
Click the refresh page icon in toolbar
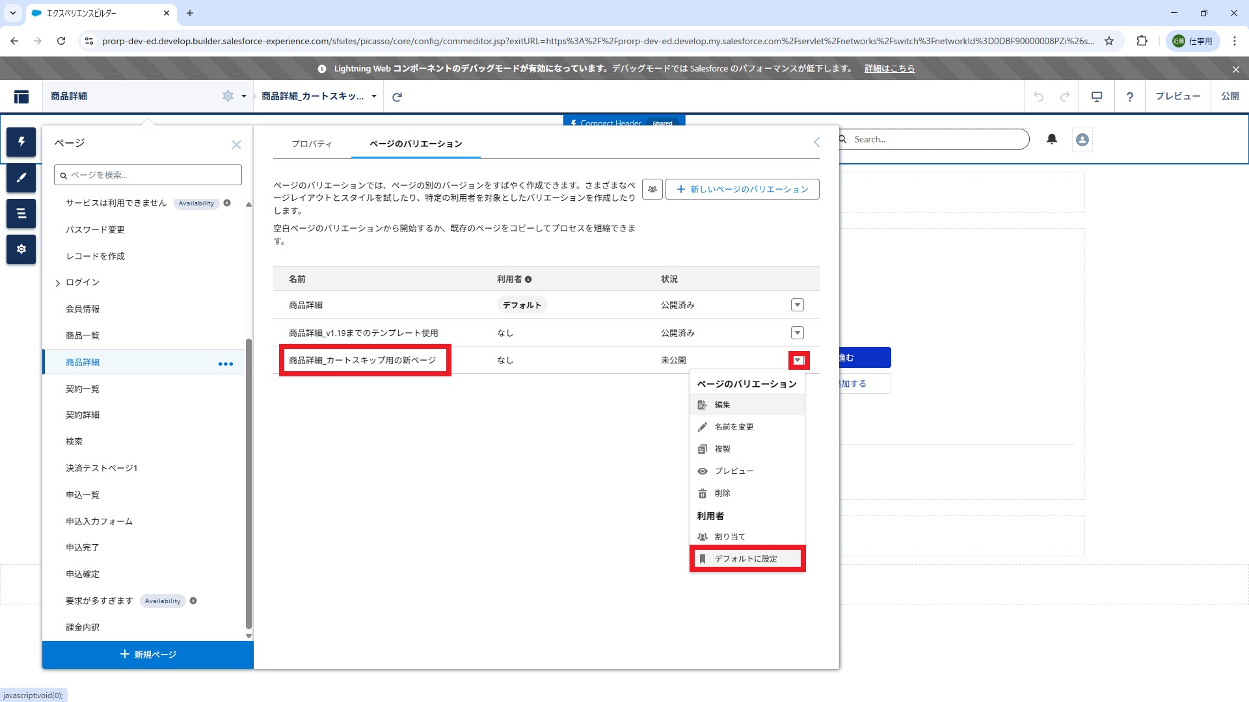(397, 97)
